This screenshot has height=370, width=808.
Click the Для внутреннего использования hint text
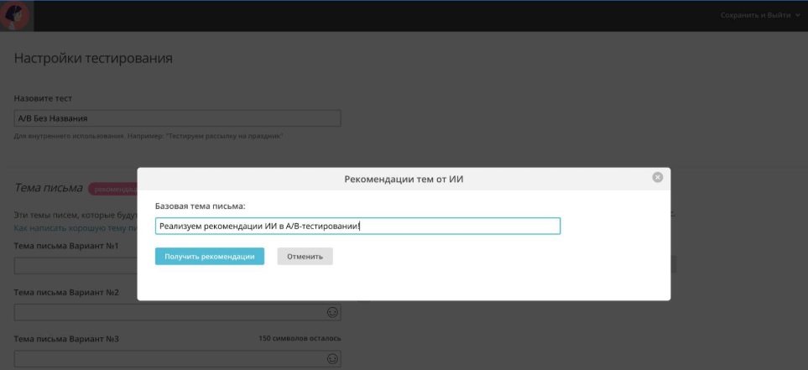click(x=149, y=136)
